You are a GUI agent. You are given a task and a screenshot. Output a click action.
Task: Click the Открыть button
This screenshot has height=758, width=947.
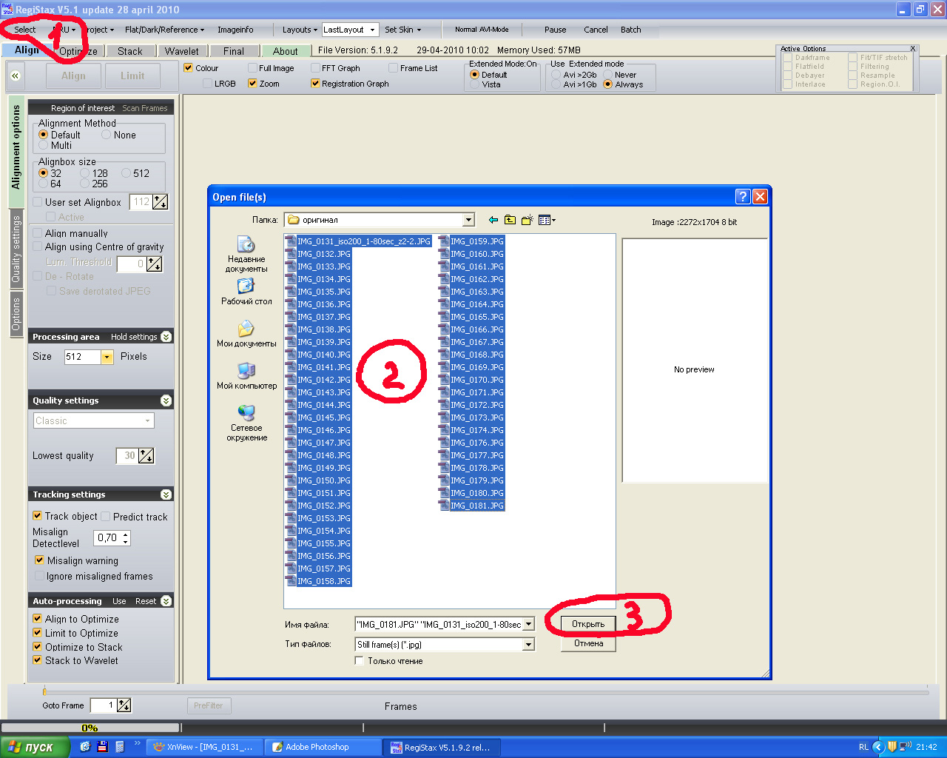(x=588, y=624)
